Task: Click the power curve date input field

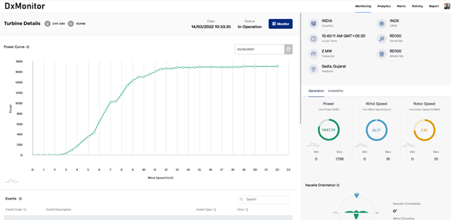Action: (x=260, y=49)
